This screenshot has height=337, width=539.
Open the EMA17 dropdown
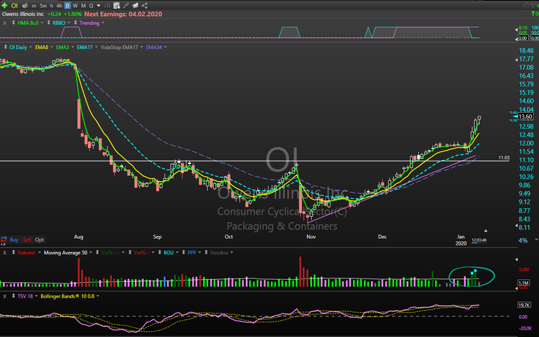[96, 47]
